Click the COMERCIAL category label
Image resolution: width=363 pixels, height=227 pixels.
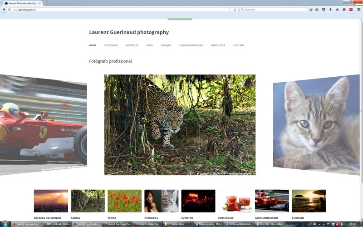pos(226,218)
